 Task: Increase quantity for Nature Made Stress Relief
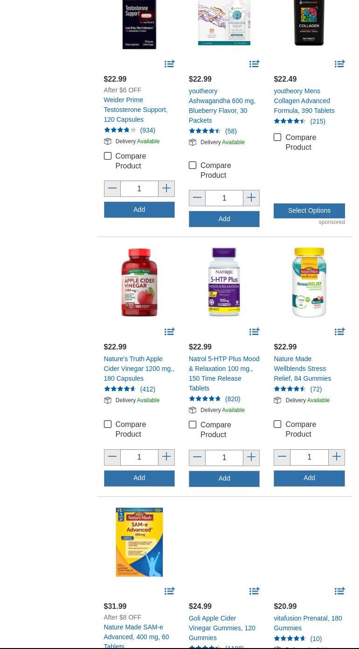click(x=336, y=457)
